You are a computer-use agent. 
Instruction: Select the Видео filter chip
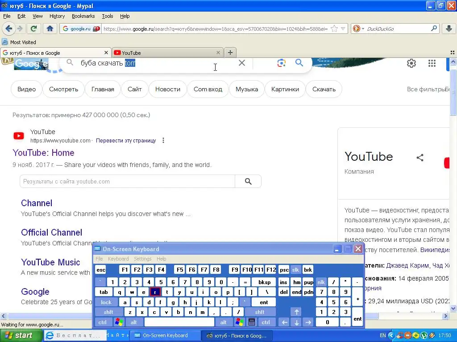[26, 89]
